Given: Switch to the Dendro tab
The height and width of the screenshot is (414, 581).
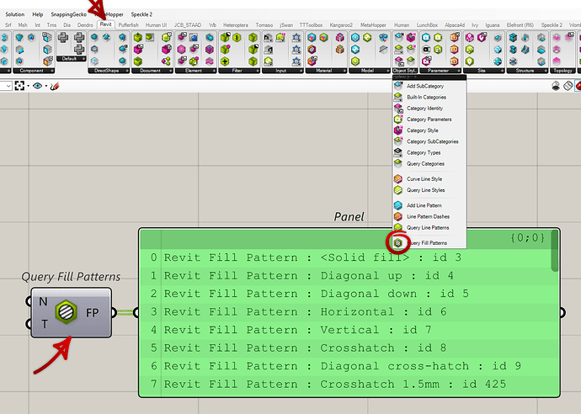Looking at the screenshot, I should click(85, 24).
